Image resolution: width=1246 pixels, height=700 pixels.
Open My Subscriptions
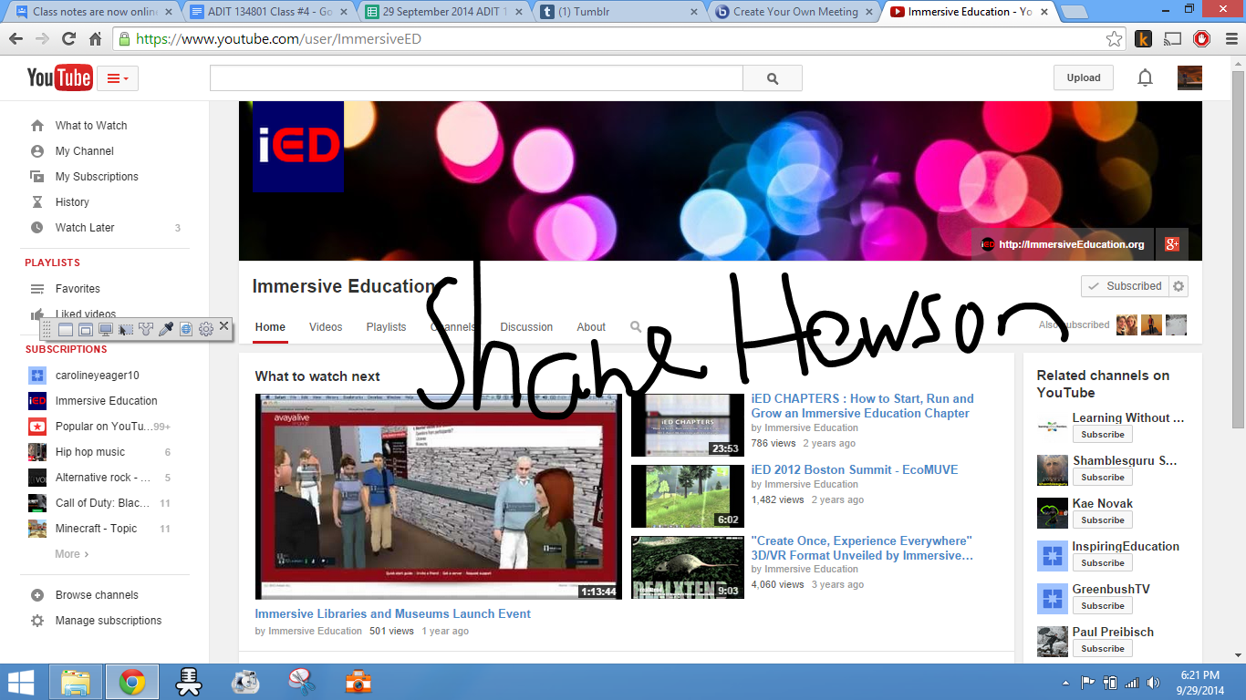97,177
